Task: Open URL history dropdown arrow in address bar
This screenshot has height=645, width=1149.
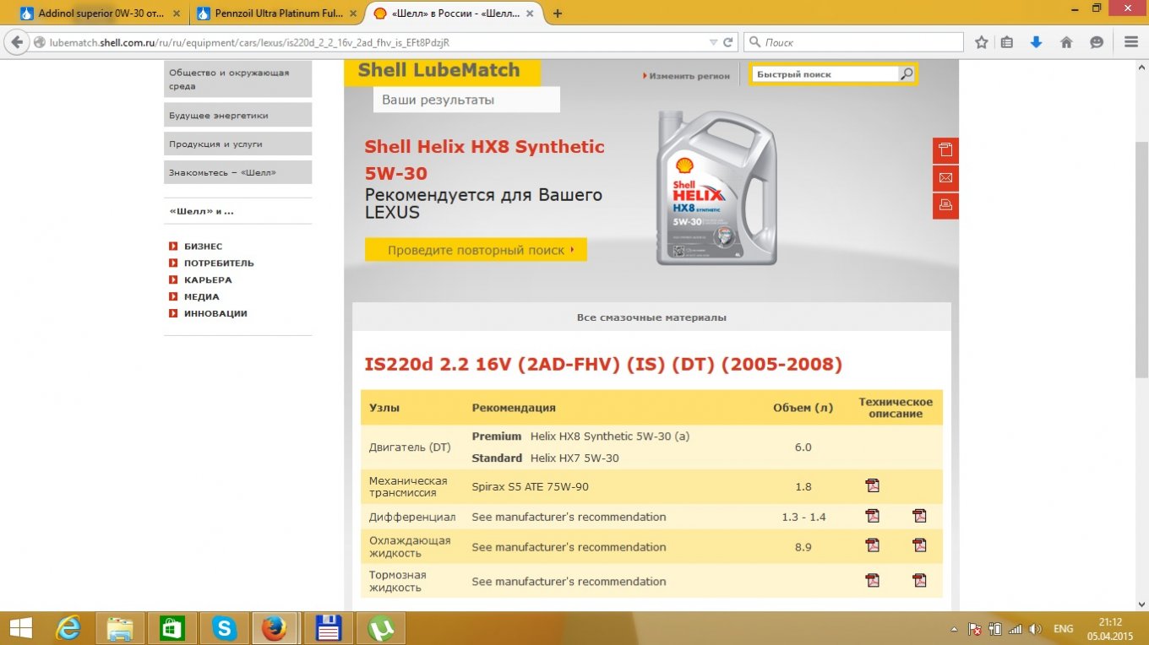Action: tap(715, 42)
